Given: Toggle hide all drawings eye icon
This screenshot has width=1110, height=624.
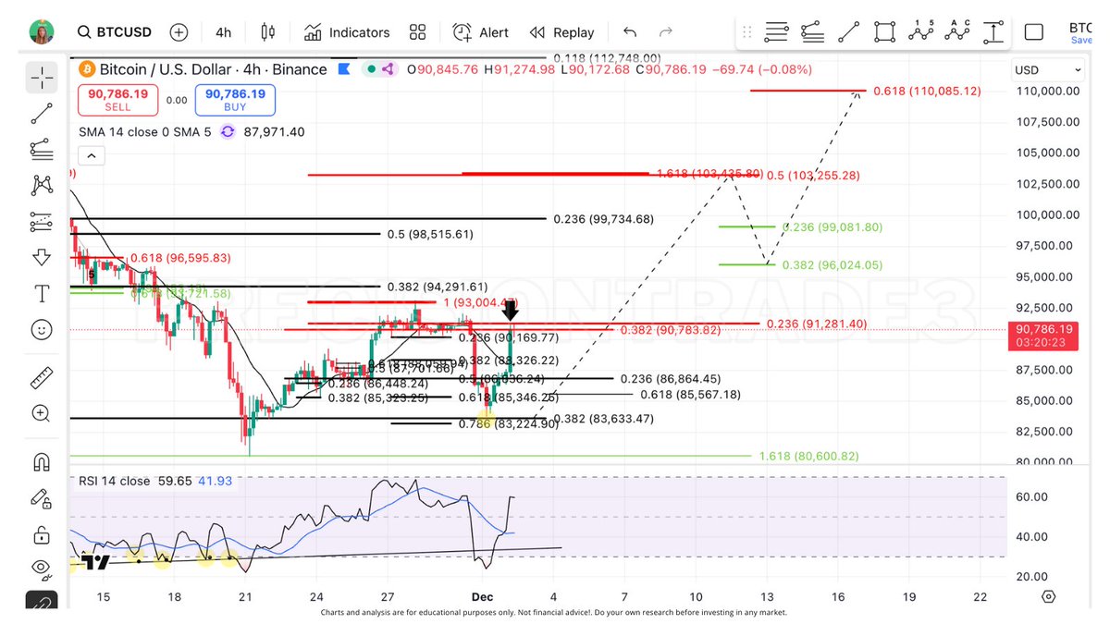Looking at the screenshot, I should pyautogui.click(x=42, y=568).
